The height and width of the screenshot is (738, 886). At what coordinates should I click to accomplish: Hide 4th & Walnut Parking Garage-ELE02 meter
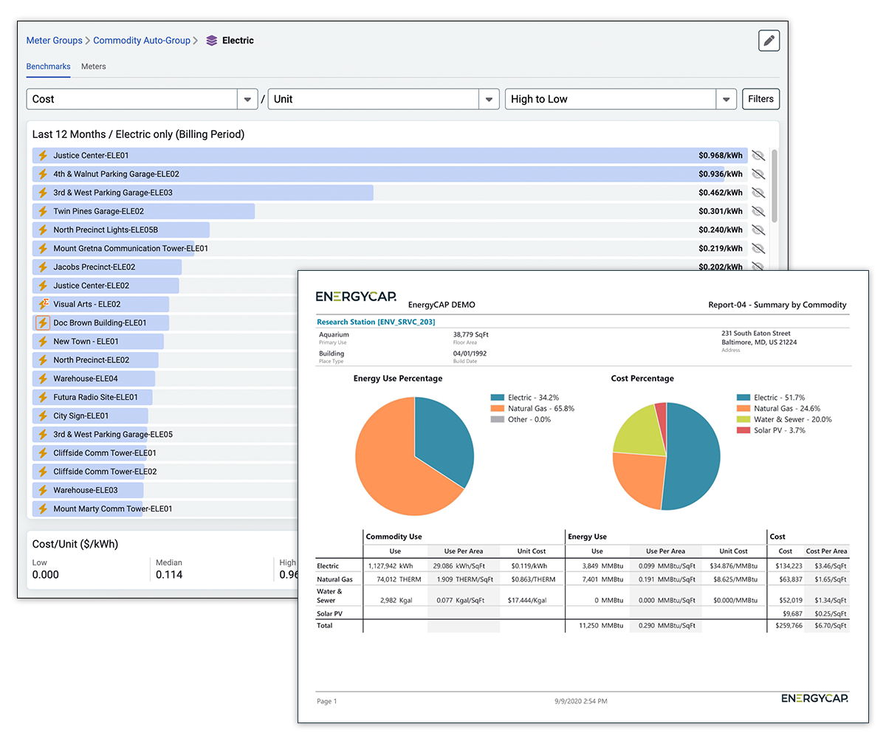point(758,174)
